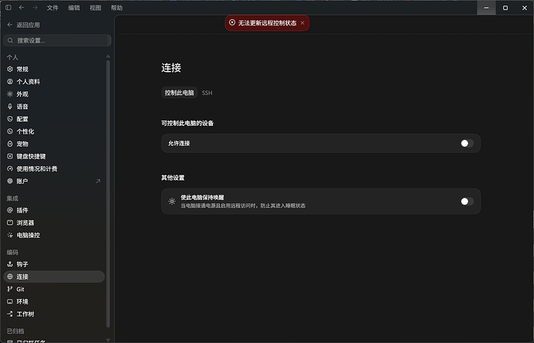This screenshot has width=534, height=343.
Task: Click the microphone icon next to 语音
Action: 10,107
